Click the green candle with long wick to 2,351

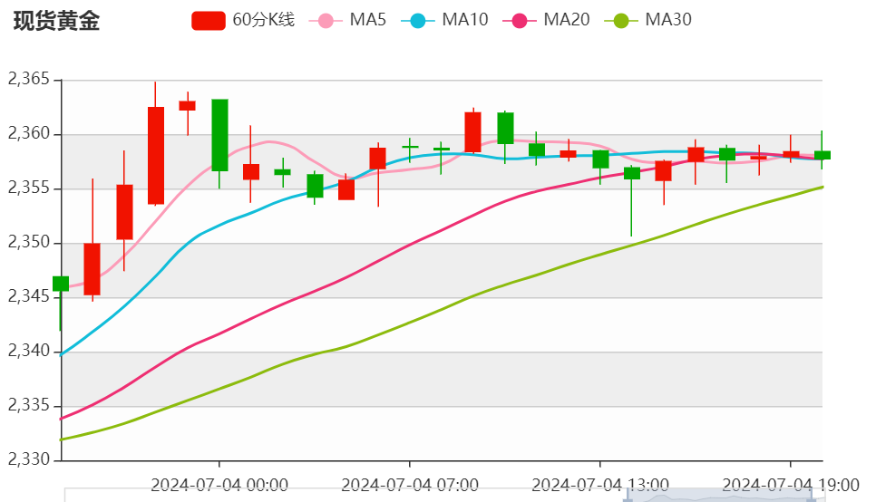(632, 173)
